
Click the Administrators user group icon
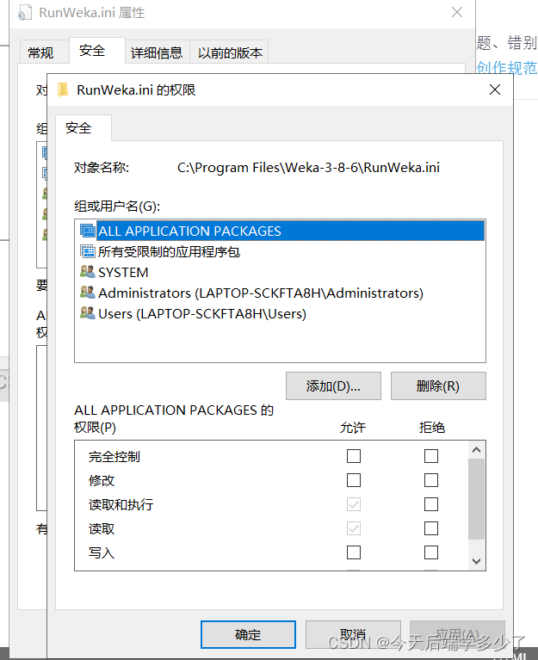pyautogui.click(x=88, y=293)
